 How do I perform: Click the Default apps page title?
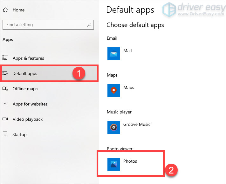click(x=130, y=10)
